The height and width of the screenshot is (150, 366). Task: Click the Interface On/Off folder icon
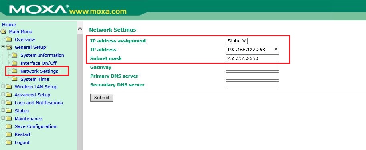pos(15,63)
